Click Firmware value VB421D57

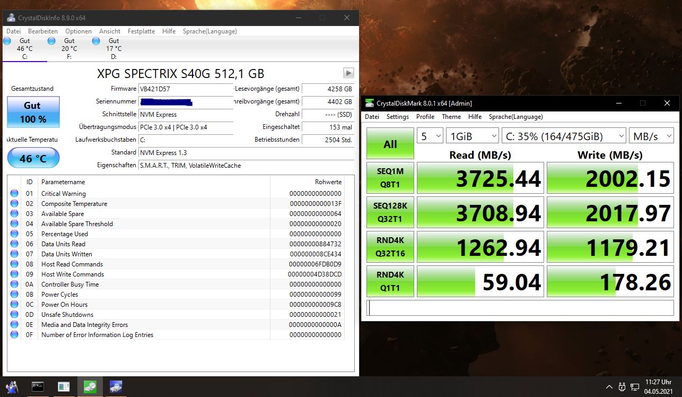[x=186, y=89]
